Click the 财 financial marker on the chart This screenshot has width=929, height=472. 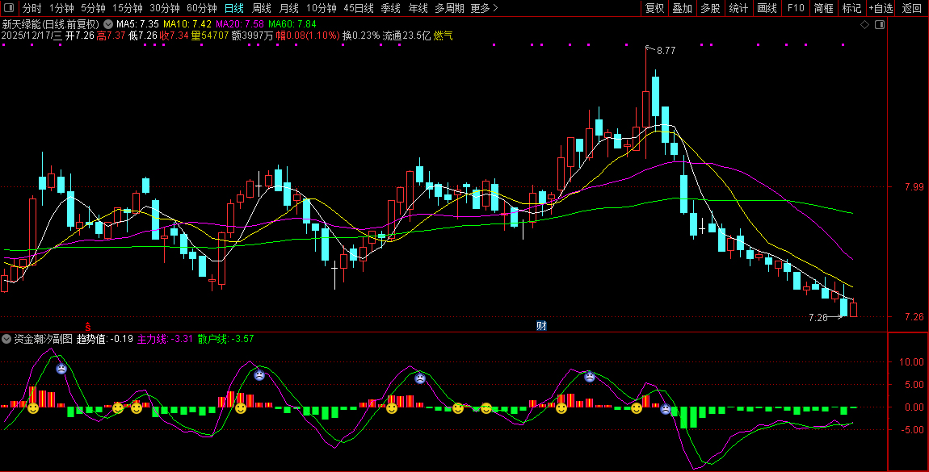pyautogui.click(x=542, y=326)
